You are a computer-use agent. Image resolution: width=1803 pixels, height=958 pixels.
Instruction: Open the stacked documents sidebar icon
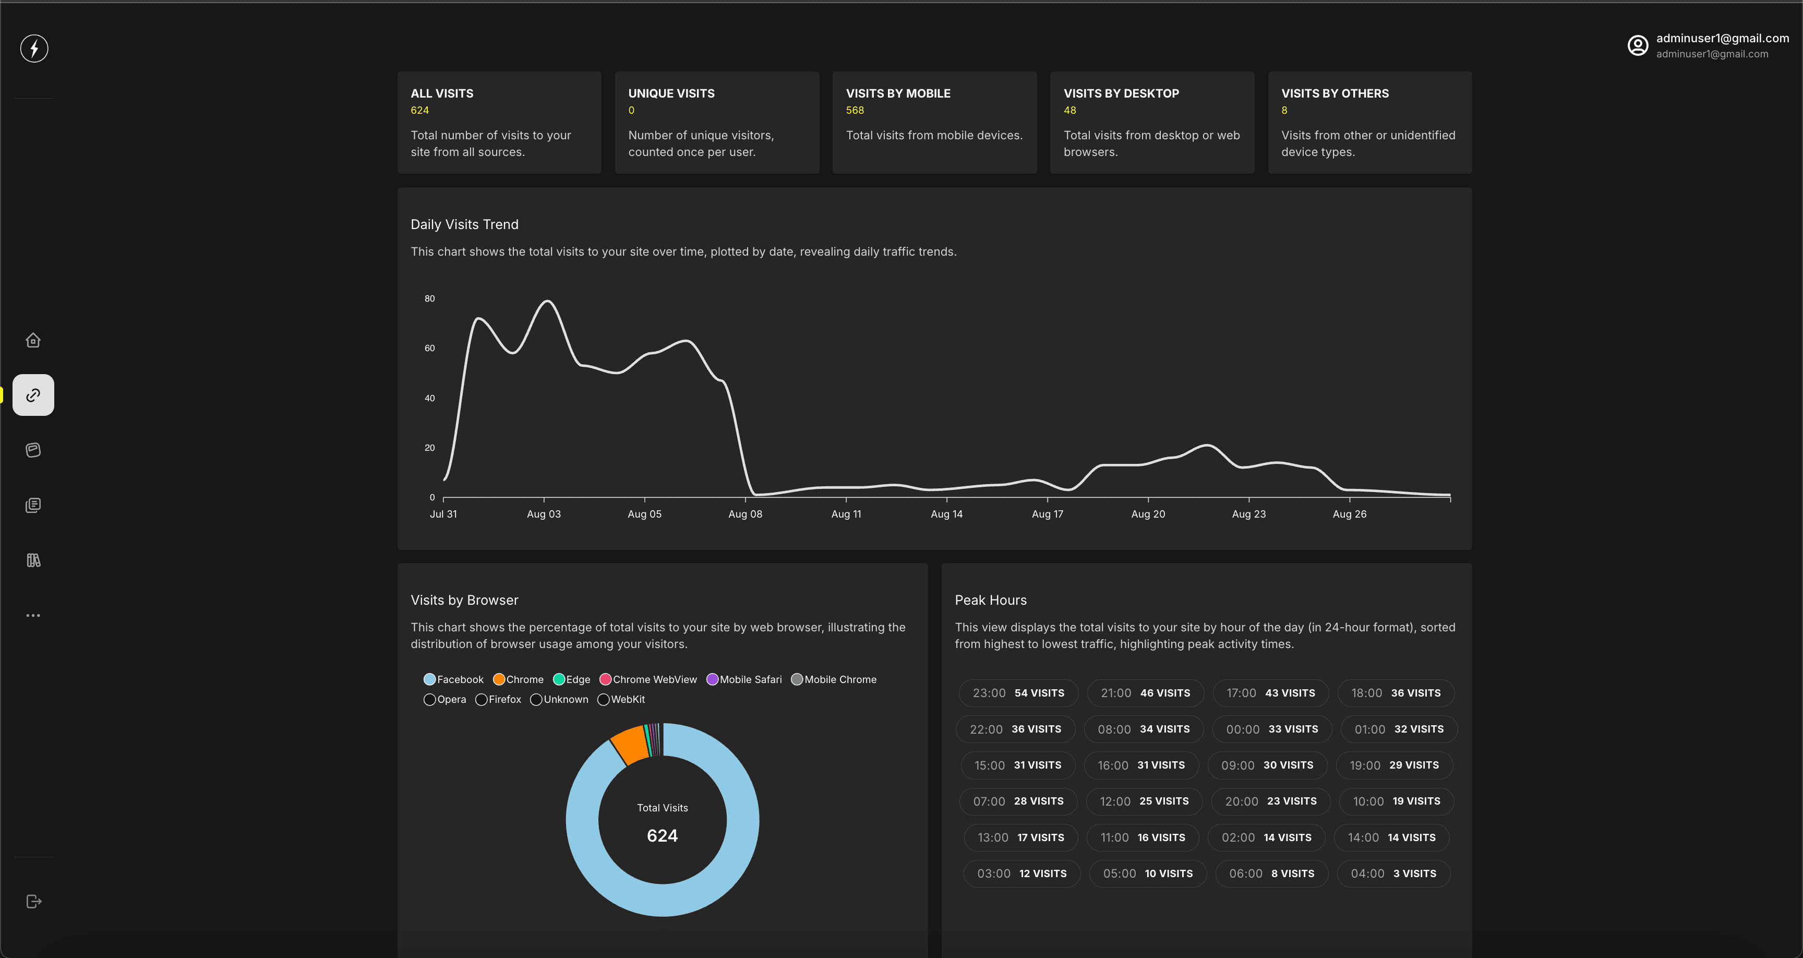coord(33,505)
